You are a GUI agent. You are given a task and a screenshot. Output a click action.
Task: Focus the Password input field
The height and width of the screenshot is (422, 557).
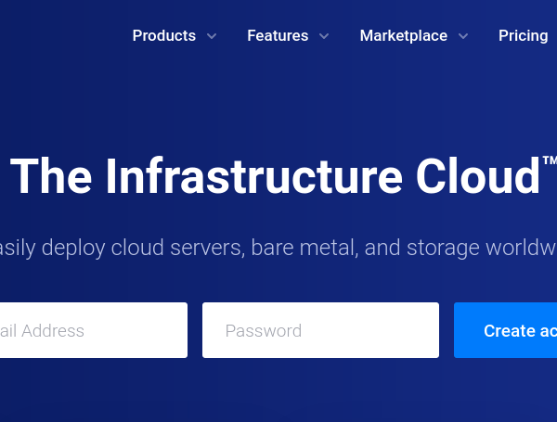321,330
